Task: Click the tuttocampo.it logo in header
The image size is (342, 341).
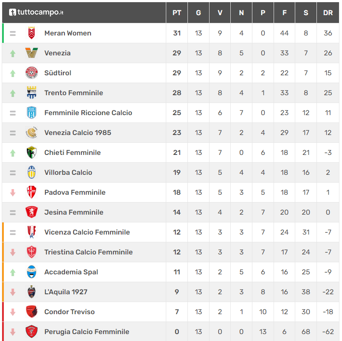Action: click(36, 12)
